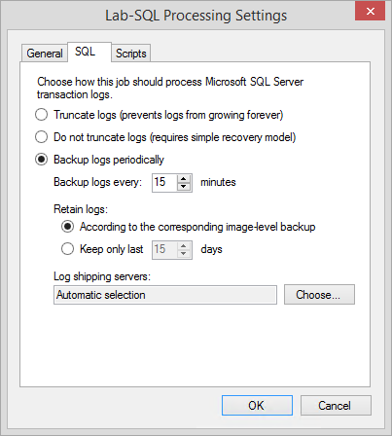Open the Choose... log shipping servers dialog
Viewport: 392px width, 436px height.
pyautogui.click(x=319, y=295)
